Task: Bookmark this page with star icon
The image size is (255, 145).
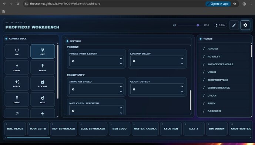Action: pyautogui.click(x=235, y=4)
